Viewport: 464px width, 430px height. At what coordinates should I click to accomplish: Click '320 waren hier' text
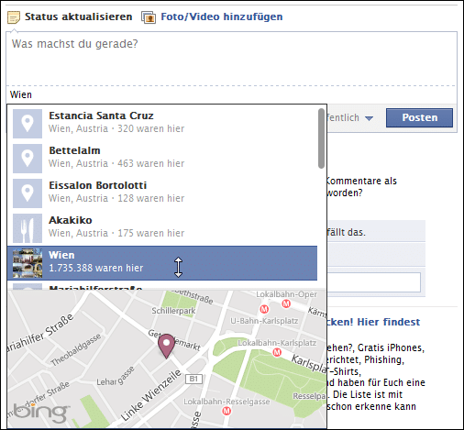click(151, 128)
